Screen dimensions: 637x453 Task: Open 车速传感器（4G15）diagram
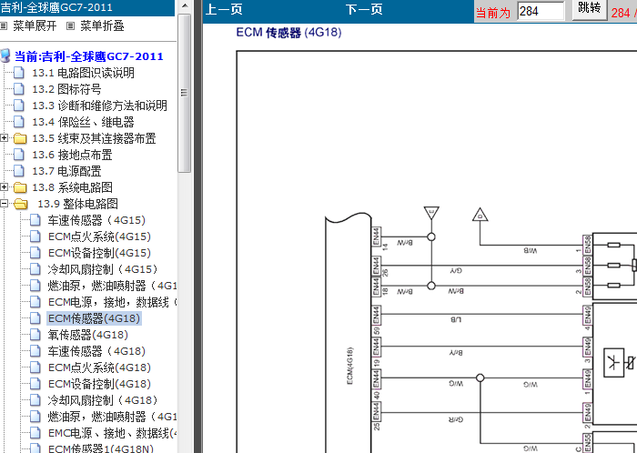pos(96,220)
